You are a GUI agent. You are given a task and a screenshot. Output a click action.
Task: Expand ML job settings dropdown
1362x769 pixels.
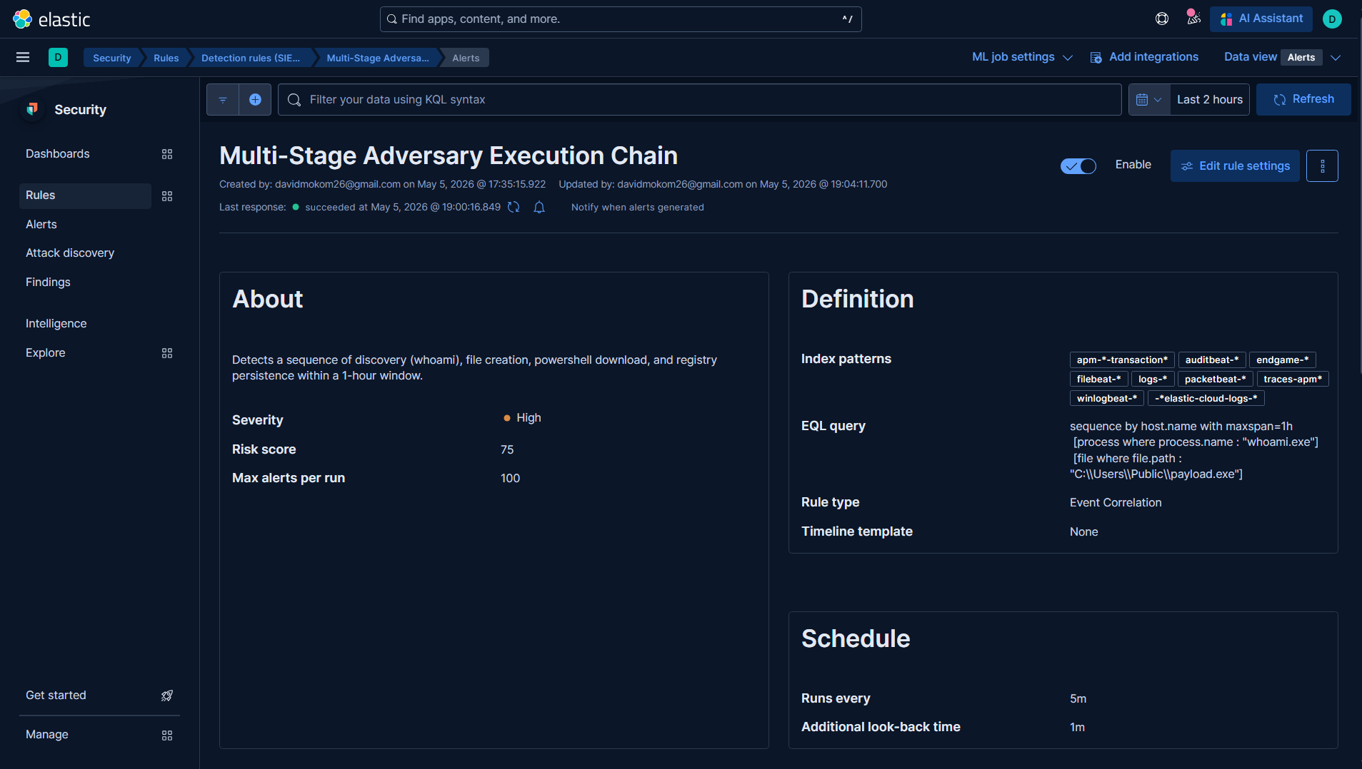(x=1022, y=57)
